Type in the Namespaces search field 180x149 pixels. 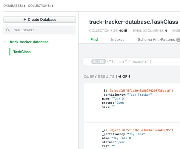click(x=42, y=30)
